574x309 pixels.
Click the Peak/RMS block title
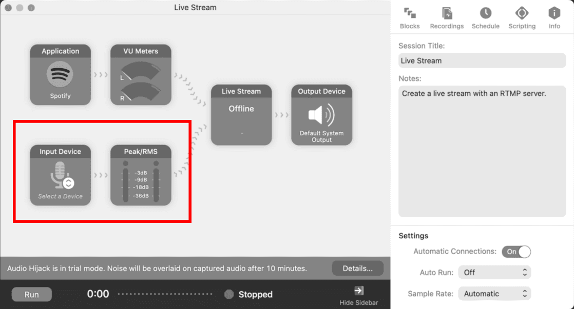click(141, 152)
